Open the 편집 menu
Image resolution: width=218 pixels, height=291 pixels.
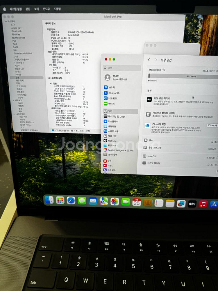[28, 9]
